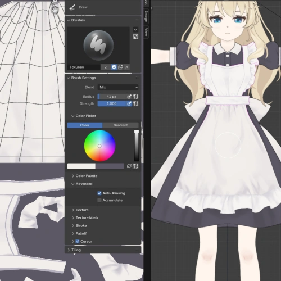Open the Blend mode Mix dropdown
Viewport: 281px width, 281px height.
(118, 87)
